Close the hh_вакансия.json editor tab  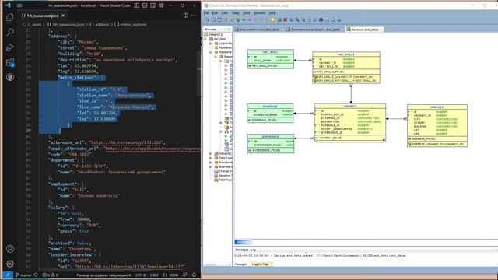click(63, 16)
